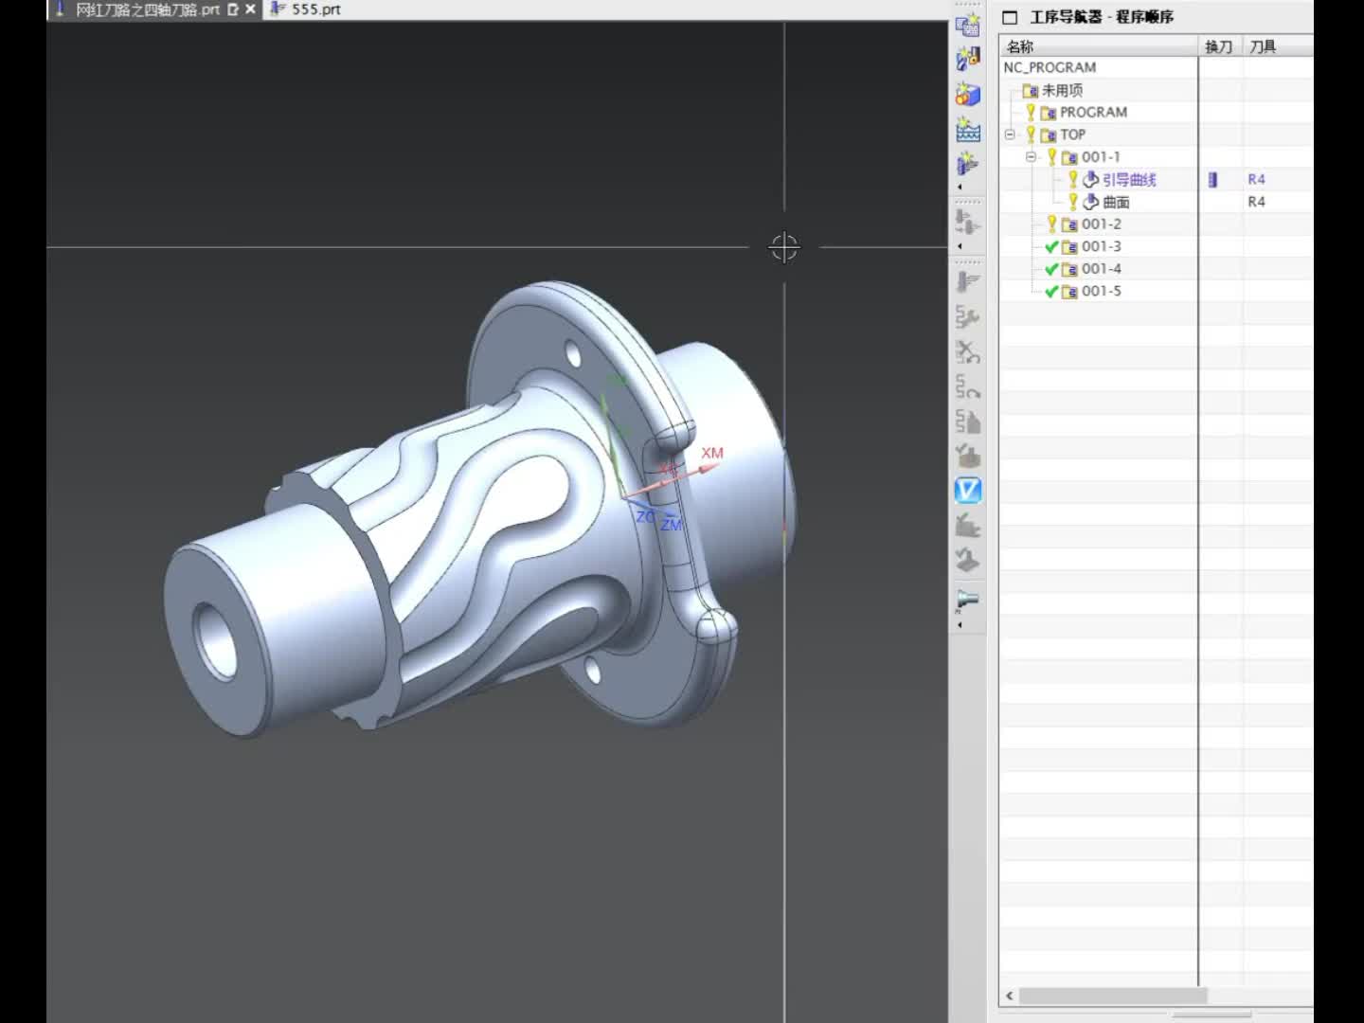
Task: Toggle the operation navigator panel checkbox
Action: pos(1010,17)
